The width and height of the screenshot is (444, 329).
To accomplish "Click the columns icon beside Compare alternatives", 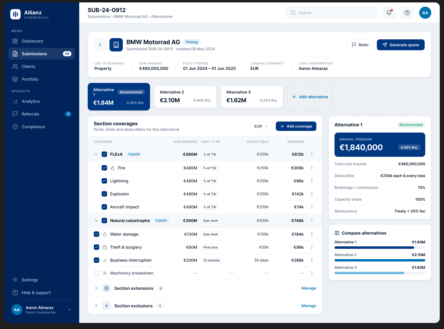I will coord(337,233).
